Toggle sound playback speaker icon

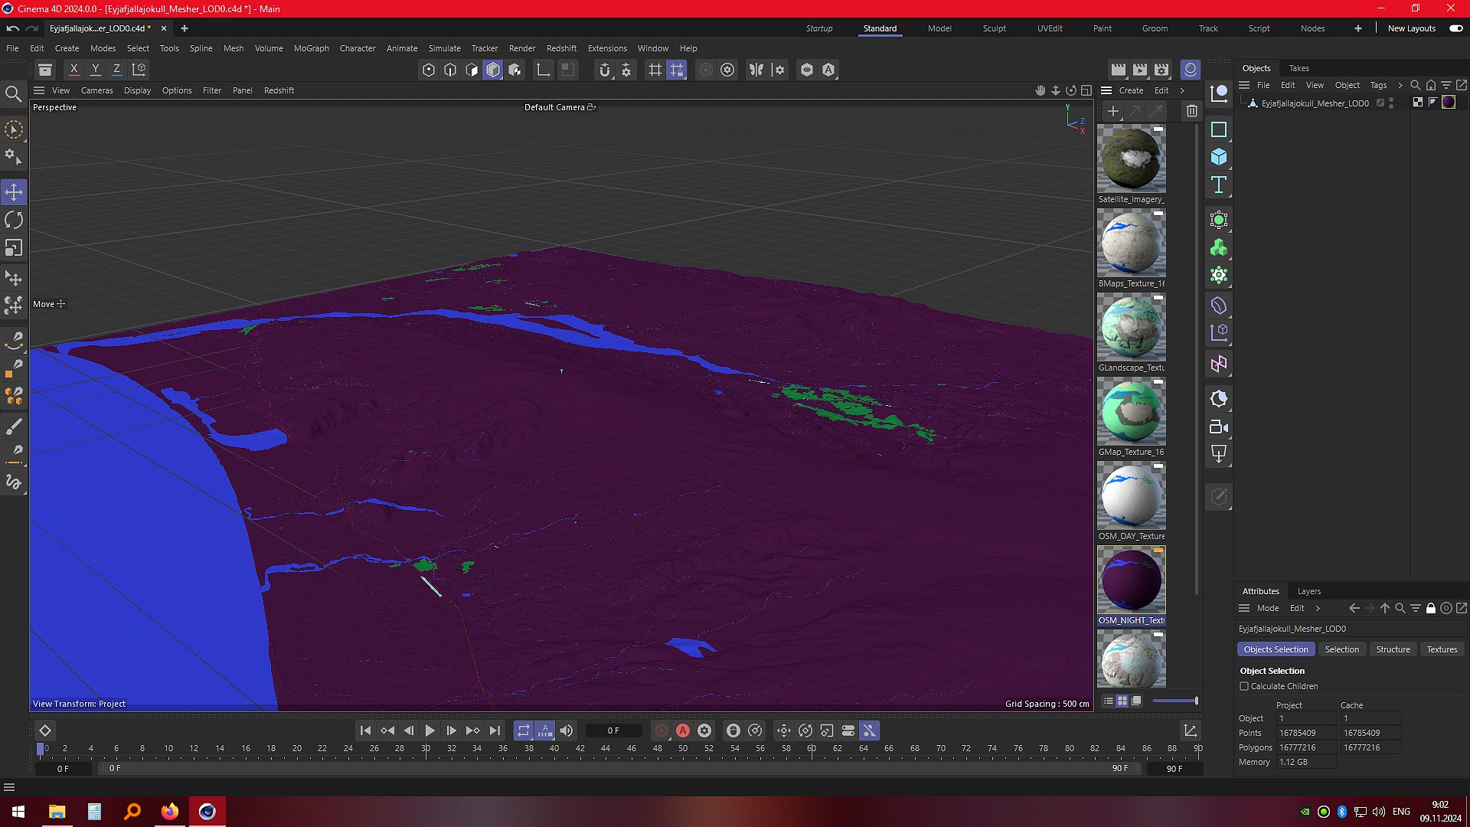coord(567,731)
